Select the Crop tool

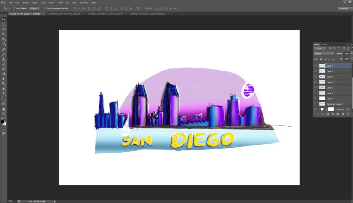tap(4, 39)
